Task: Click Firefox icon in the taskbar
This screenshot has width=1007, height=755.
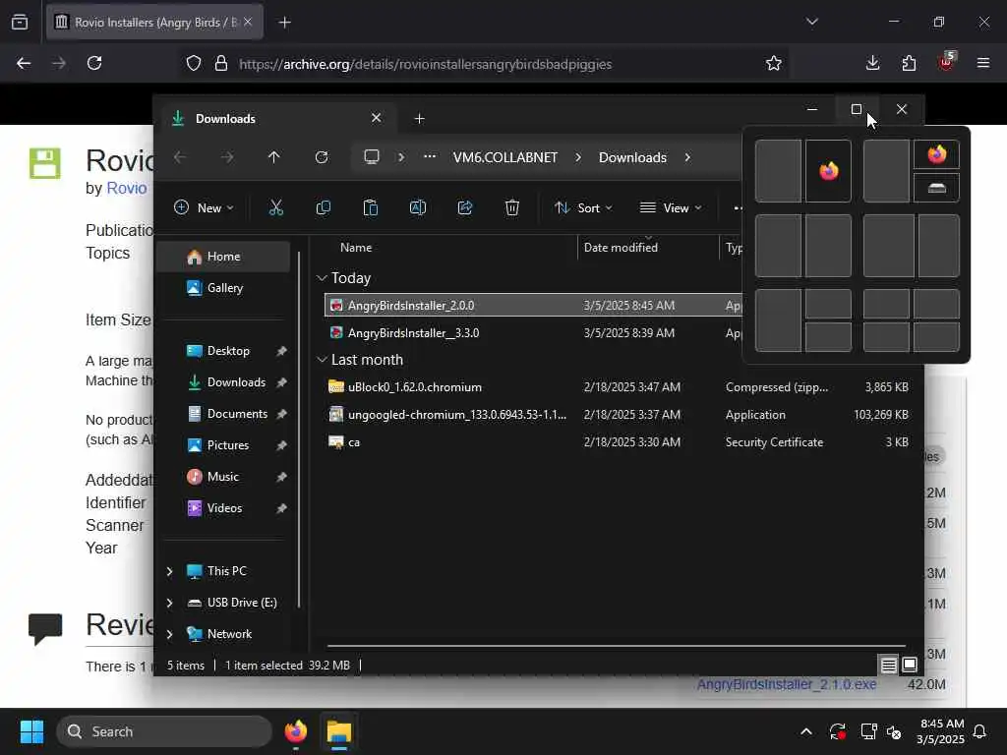Action: pyautogui.click(x=296, y=731)
